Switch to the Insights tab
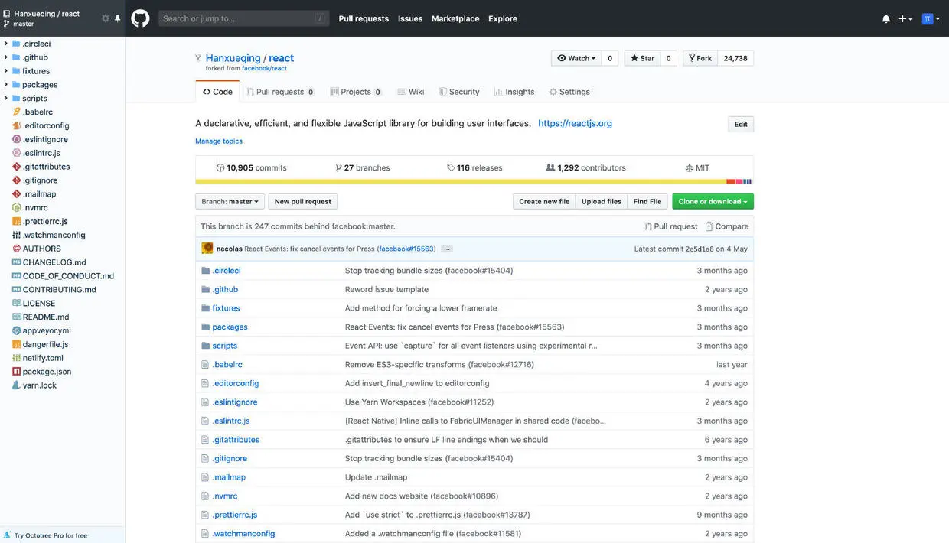This screenshot has width=949, height=543. click(514, 92)
